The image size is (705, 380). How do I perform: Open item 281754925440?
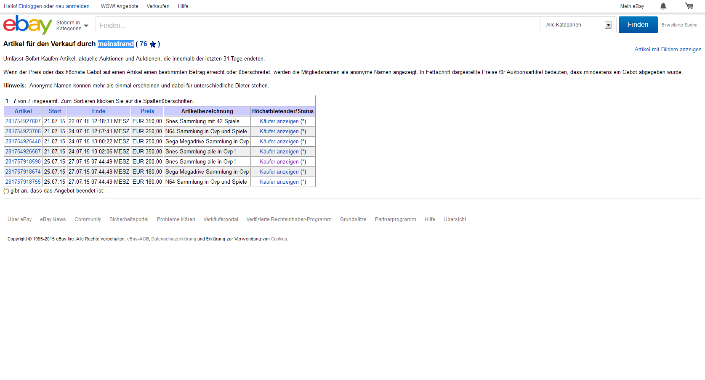coord(23,141)
